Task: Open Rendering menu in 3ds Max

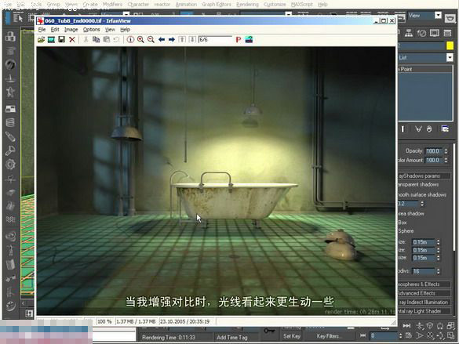Action: click(247, 5)
